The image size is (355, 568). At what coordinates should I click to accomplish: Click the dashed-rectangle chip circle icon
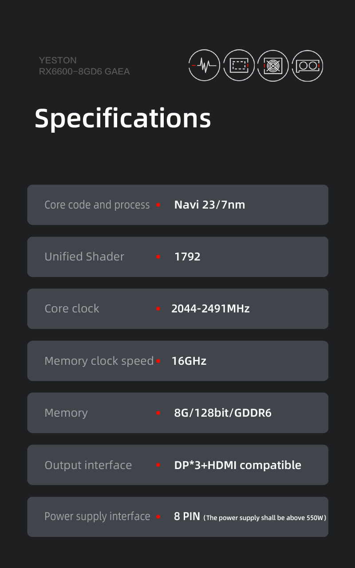point(239,66)
